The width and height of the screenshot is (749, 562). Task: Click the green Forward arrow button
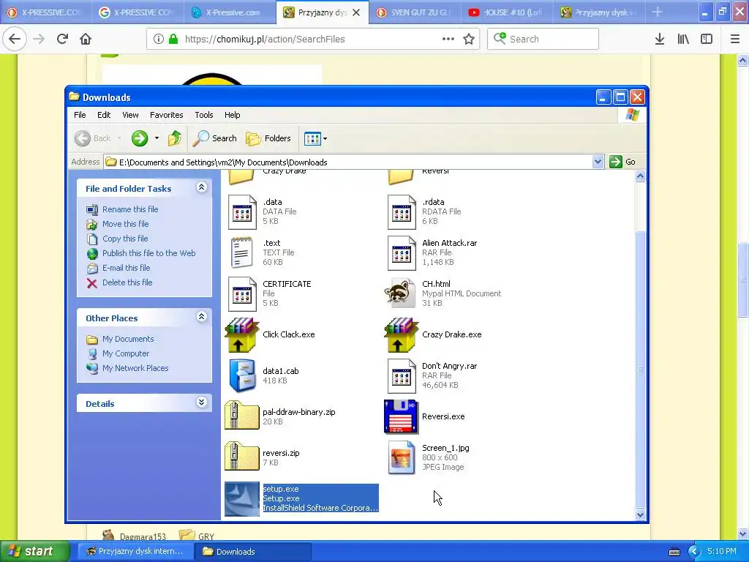(140, 138)
